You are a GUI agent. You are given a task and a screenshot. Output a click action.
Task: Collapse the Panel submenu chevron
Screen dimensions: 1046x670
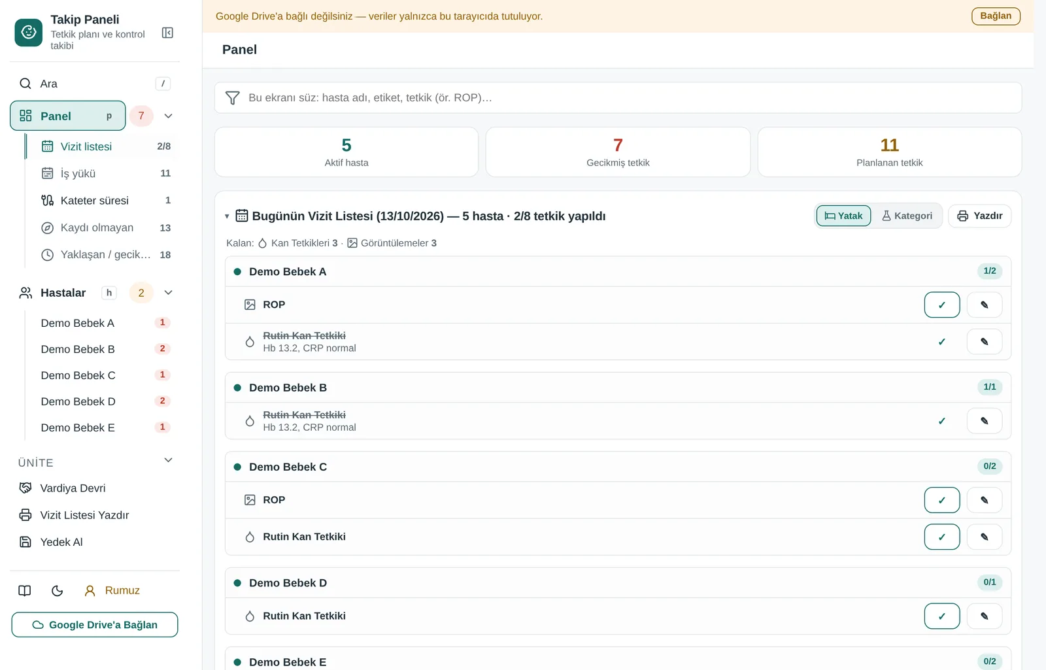(x=168, y=116)
